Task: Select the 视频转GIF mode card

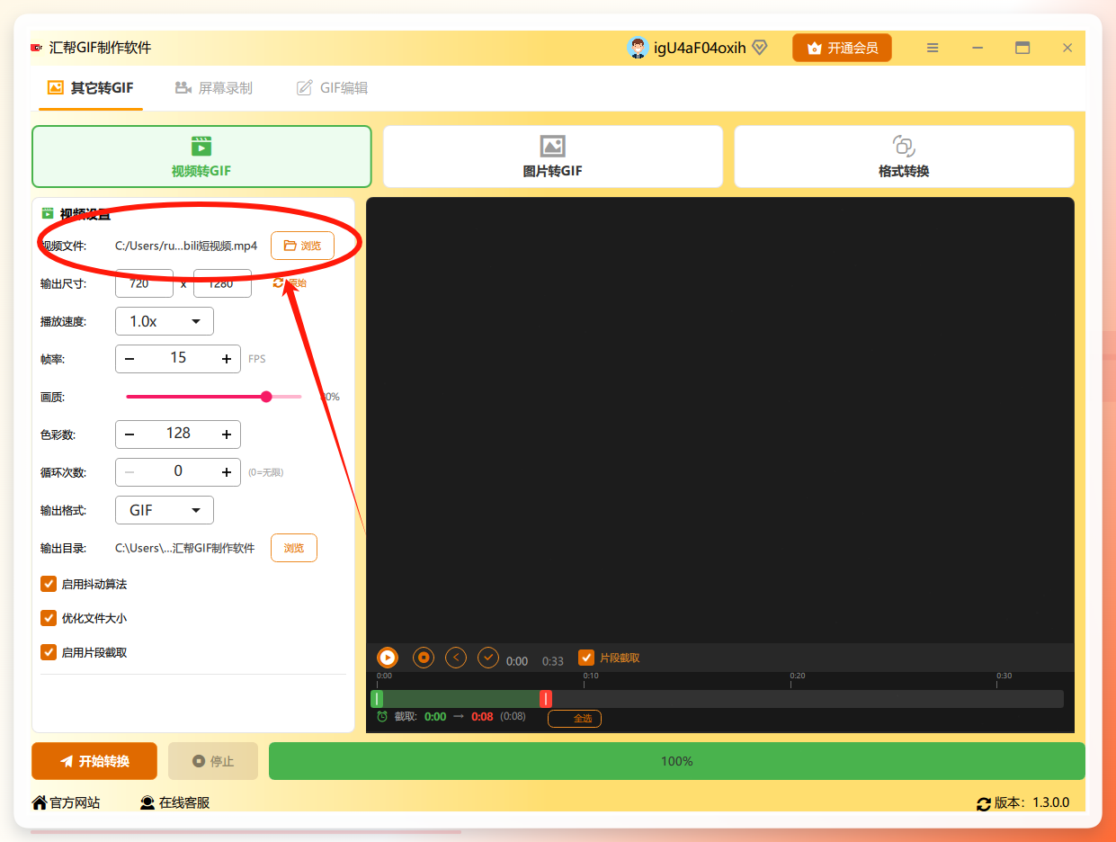Action: (x=201, y=157)
